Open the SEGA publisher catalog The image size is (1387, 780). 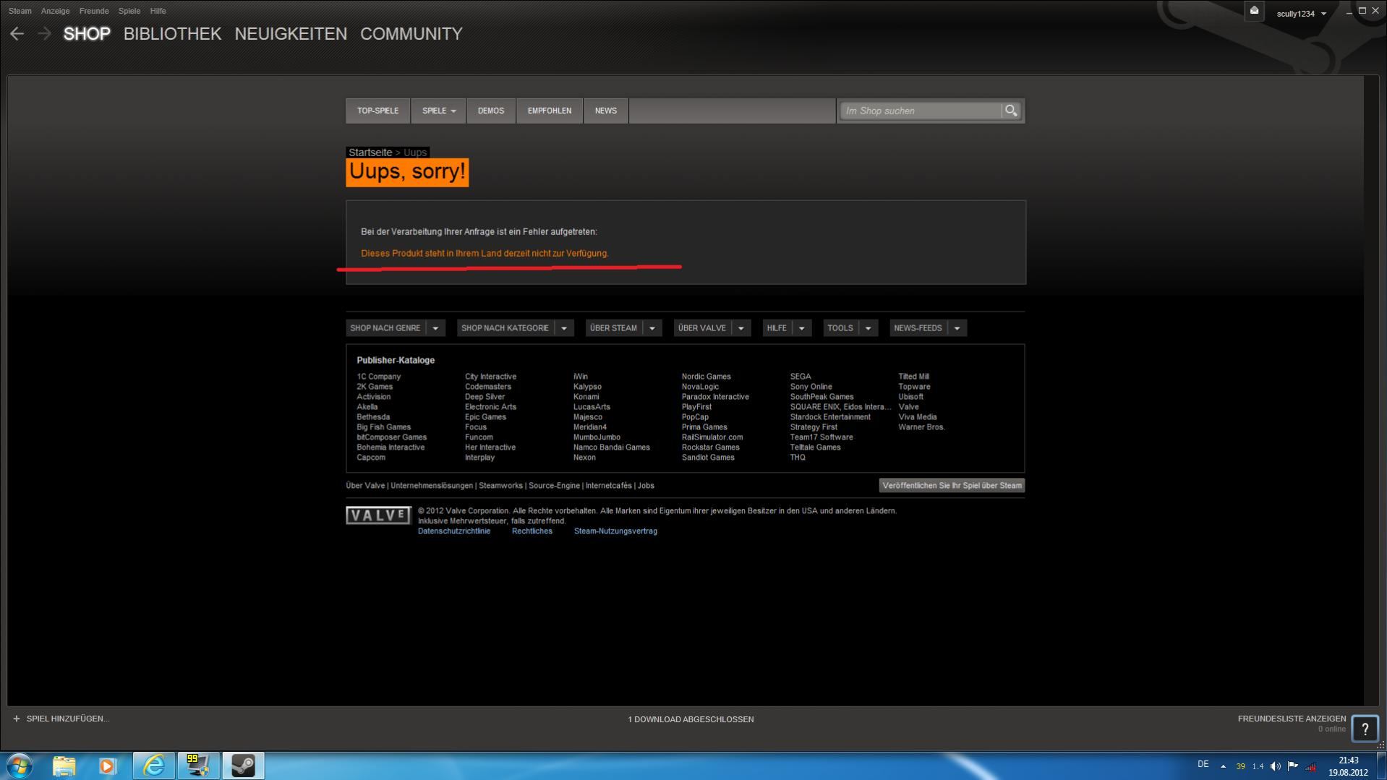pos(801,377)
